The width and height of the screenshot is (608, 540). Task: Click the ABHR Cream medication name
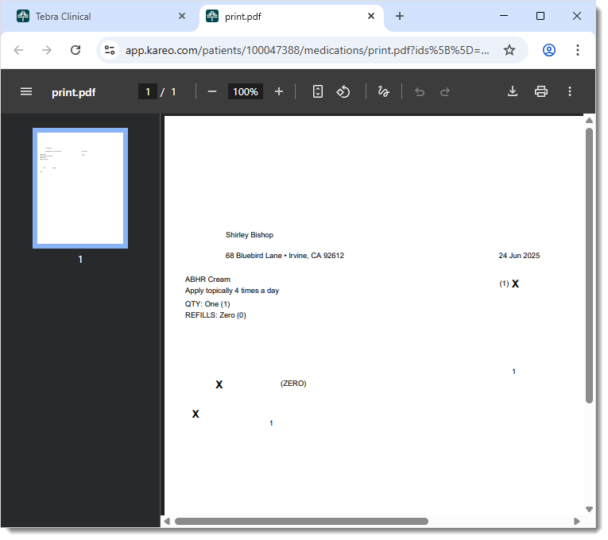click(x=209, y=281)
